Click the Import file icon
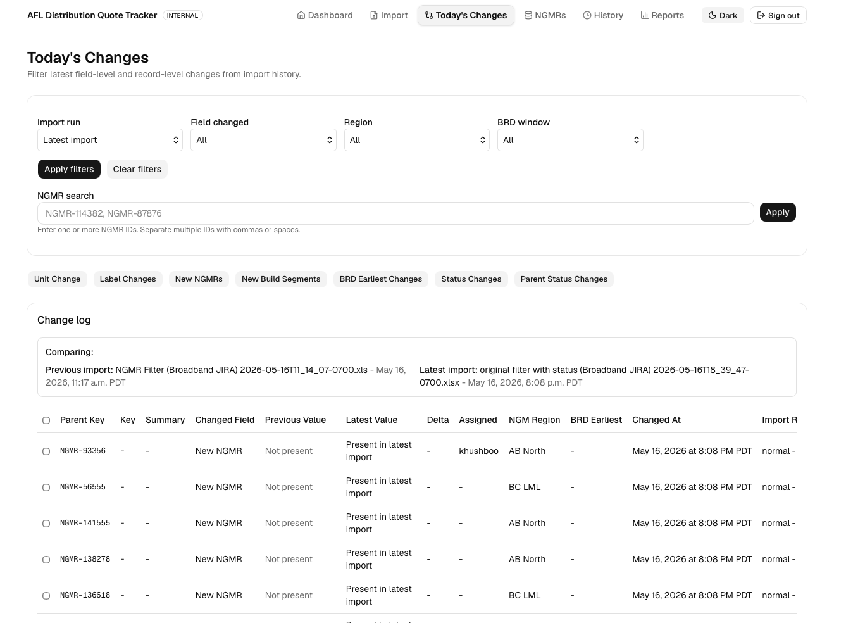 point(374,15)
